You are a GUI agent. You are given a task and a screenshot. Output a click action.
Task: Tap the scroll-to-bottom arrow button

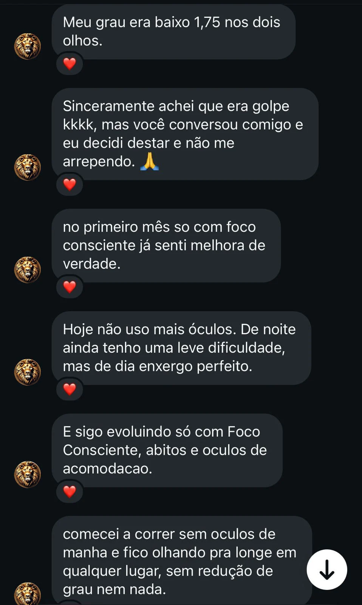326,569
